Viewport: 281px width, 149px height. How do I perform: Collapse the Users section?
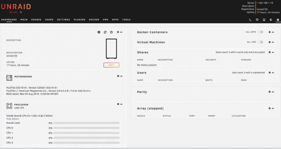(x=273, y=73)
